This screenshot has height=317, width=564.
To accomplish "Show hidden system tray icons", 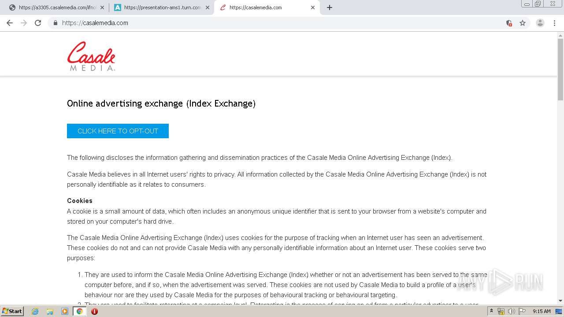I will pyautogui.click(x=491, y=311).
